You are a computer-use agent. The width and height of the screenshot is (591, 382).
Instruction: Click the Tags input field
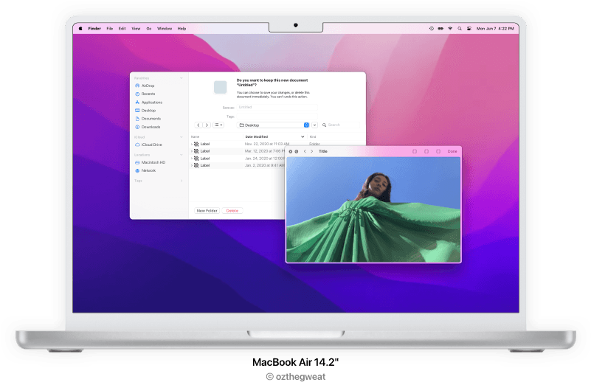[277, 117]
